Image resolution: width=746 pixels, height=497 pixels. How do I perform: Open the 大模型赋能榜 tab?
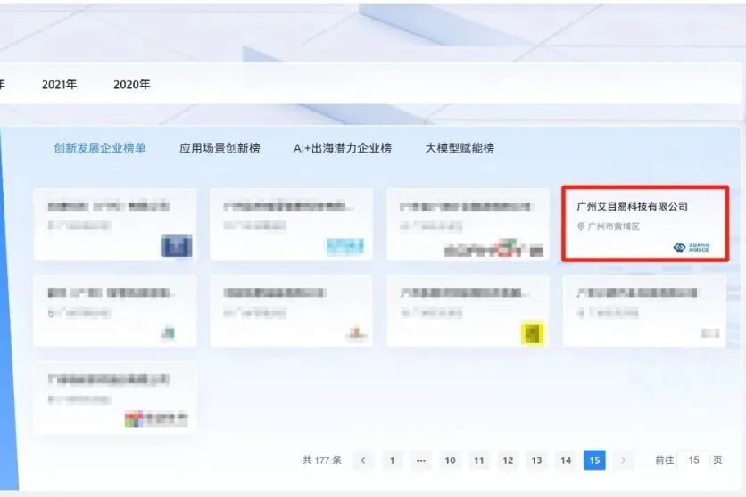tap(459, 148)
